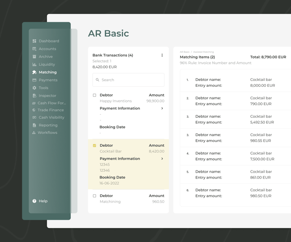Click the Dashboard sidebar icon
This screenshot has height=242, width=291.
click(34, 41)
